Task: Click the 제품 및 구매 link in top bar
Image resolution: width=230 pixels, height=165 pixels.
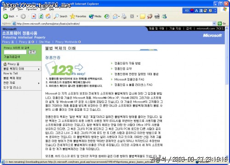Action: click(156, 28)
